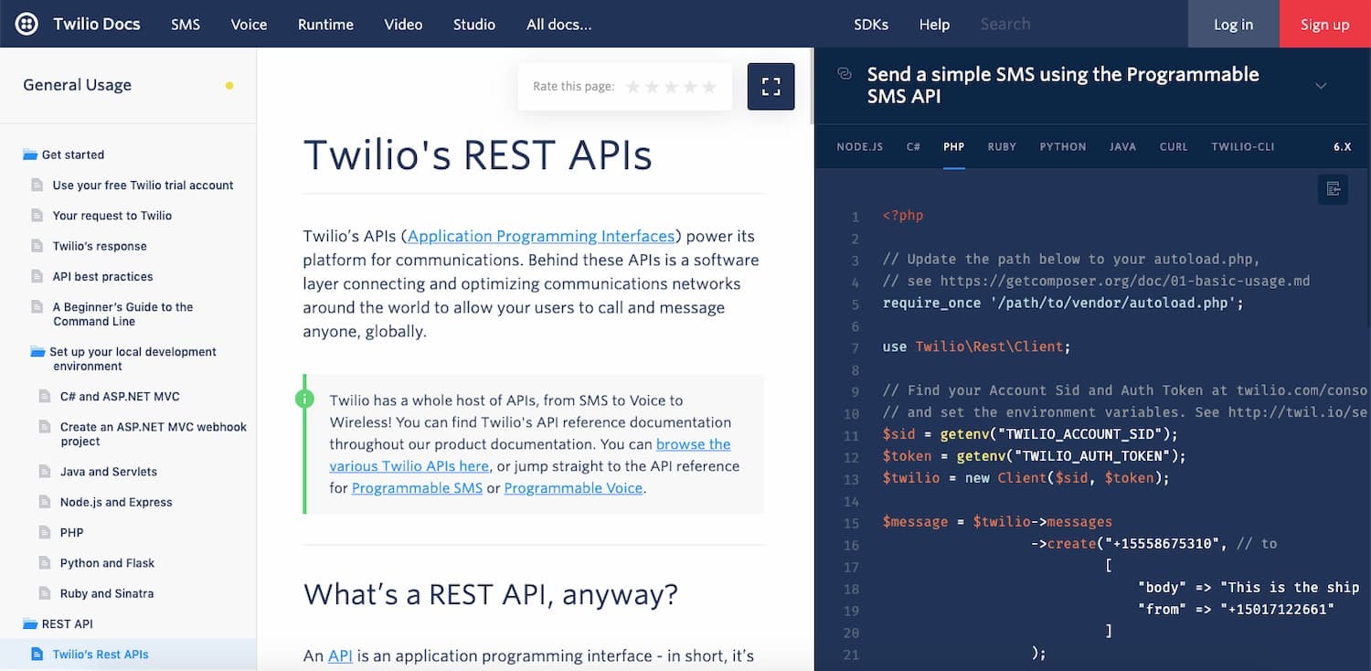The image size is (1371, 671).
Task: Click the Twilio Docs logo icon
Action: 25,24
